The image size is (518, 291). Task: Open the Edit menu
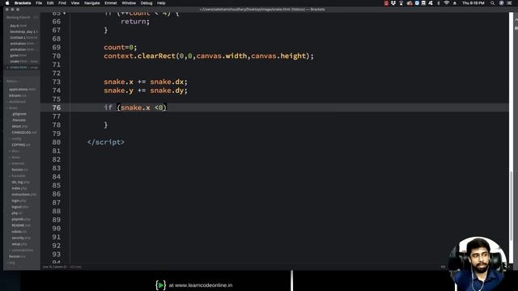point(50,3)
